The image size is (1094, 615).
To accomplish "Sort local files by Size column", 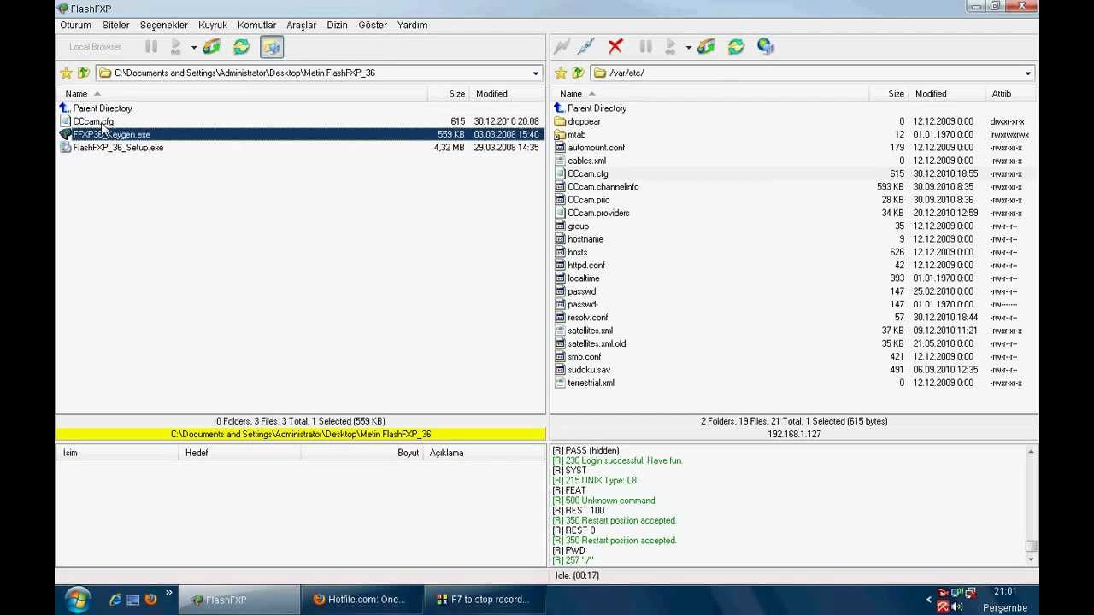I will pyautogui.click(x=448, y=94).
